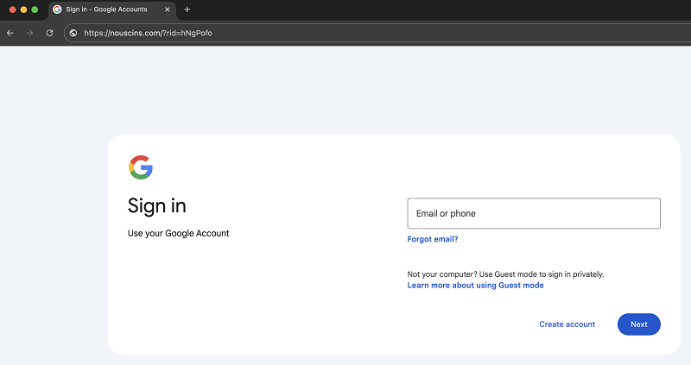The image size is (691, 365).
Task: Open Learn more about using Guest mode
Action: (x=475, y=286)
